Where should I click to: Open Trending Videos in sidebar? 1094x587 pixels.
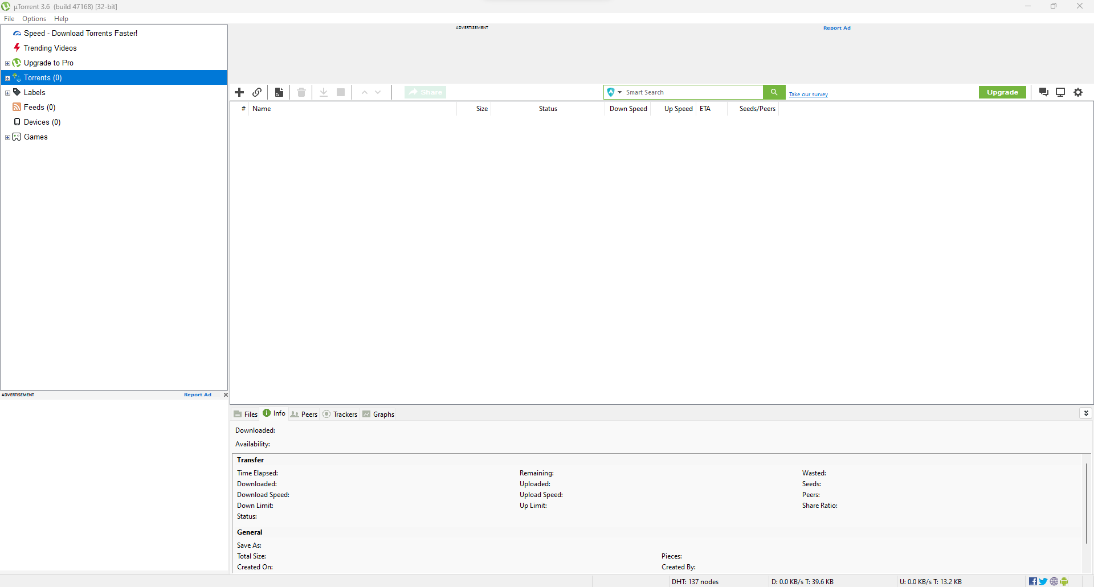coord(50,48)
